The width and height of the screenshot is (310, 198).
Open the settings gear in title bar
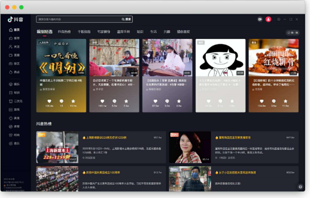(x=279, y=19)
